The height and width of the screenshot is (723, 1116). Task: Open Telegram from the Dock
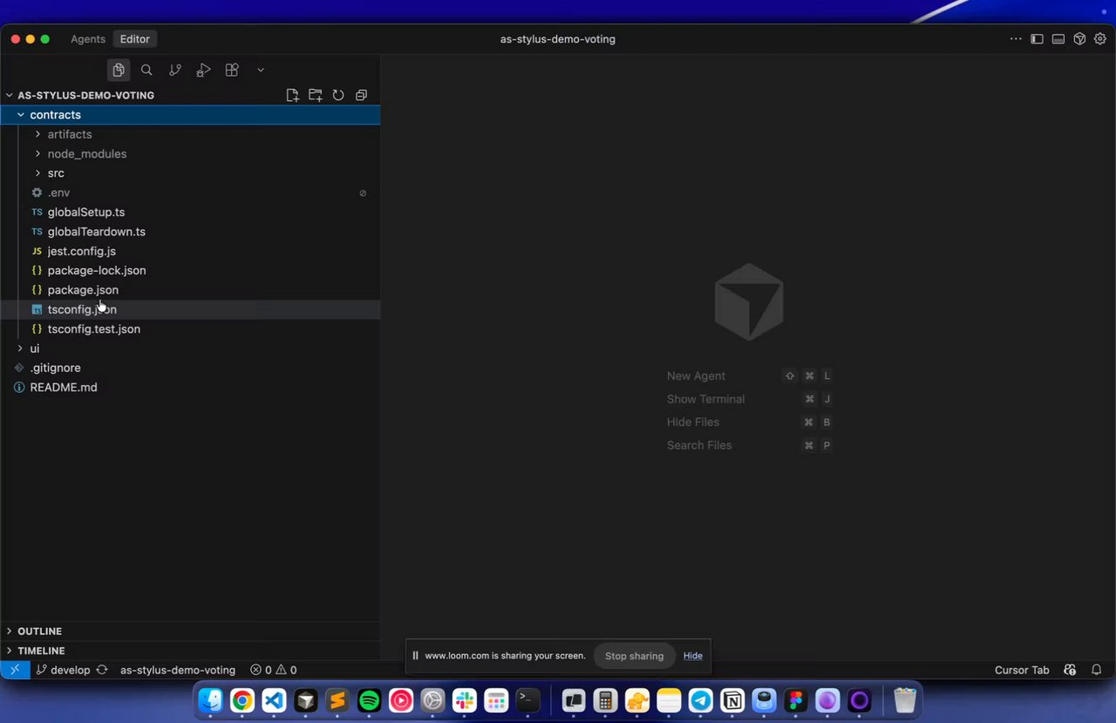point(700,700)
